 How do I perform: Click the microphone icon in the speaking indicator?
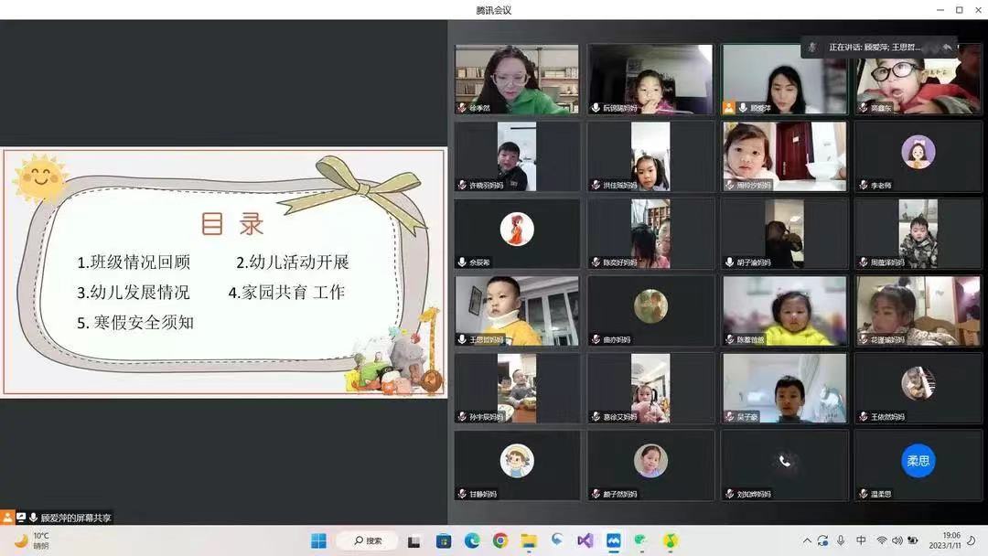coord(812,48)
